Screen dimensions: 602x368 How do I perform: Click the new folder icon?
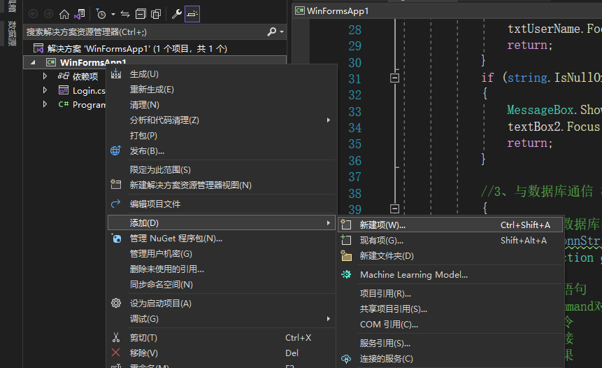click(x=346, y=255)
